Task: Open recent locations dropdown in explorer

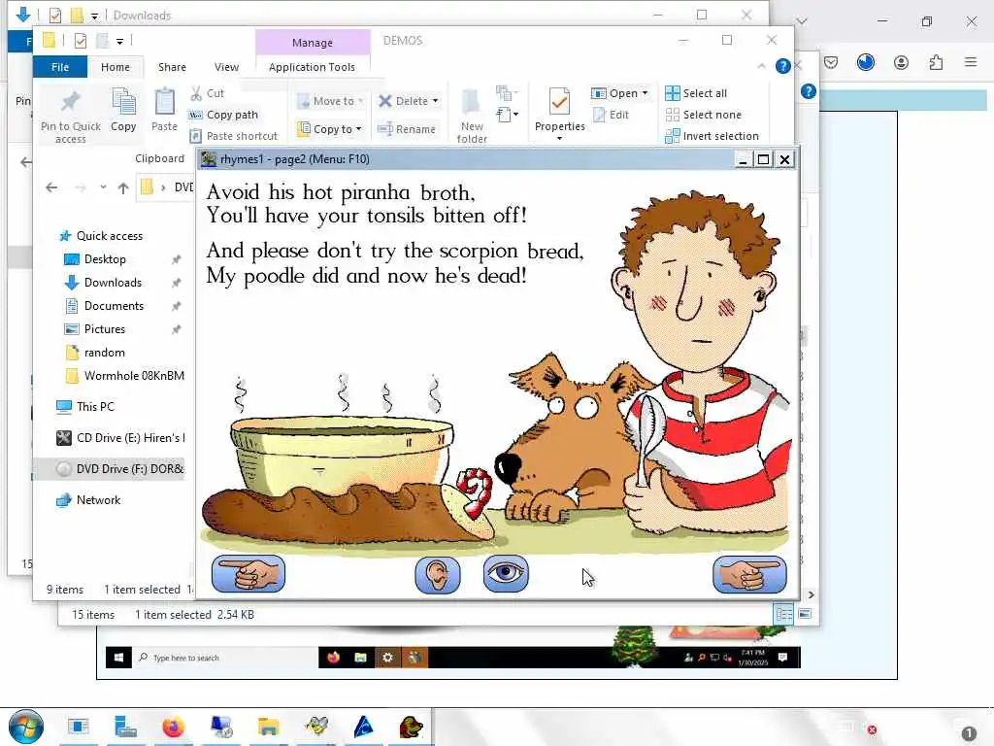Action: (x=103, y=187)
